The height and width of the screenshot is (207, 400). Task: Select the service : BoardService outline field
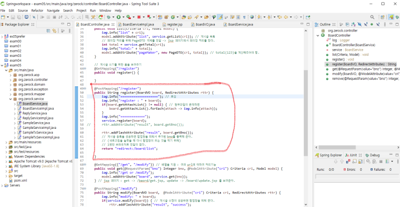345,50
